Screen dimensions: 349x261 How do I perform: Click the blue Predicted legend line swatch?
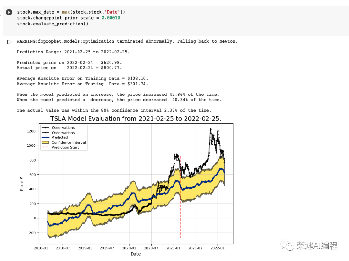click(x=46, y=138)
